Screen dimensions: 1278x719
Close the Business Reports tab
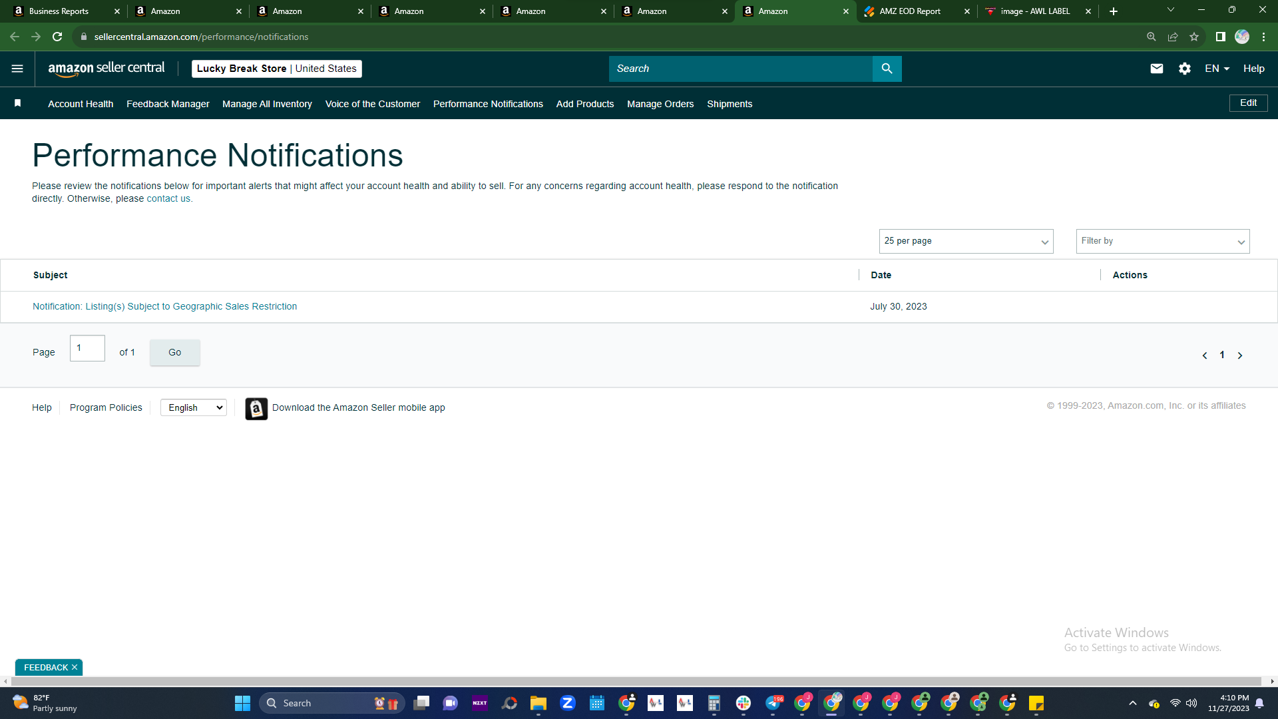(117, 11)
